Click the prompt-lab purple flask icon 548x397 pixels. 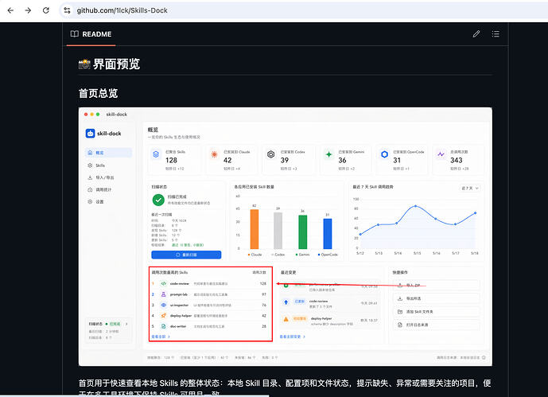163,294
